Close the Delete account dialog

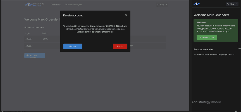pos(126,15)
